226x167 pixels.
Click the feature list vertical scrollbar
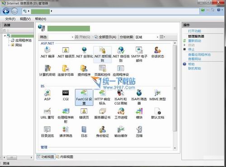tap(175, 88)
